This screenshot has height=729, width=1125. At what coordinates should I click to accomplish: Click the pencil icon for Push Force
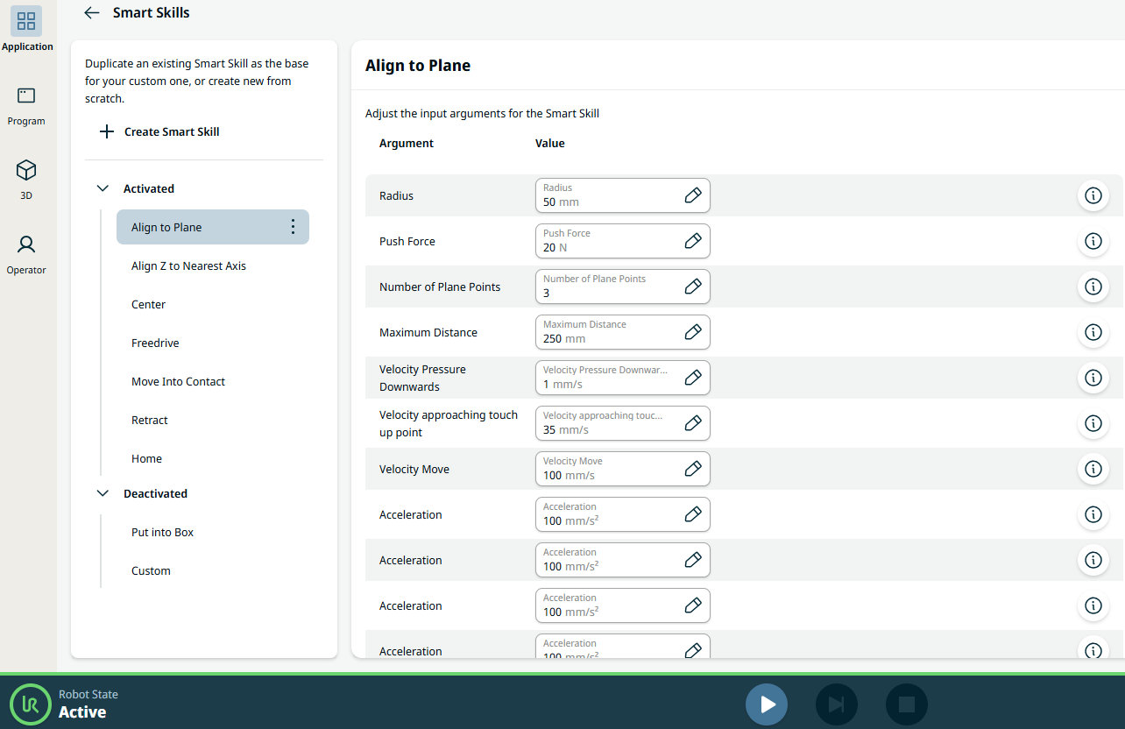(692, 241)
